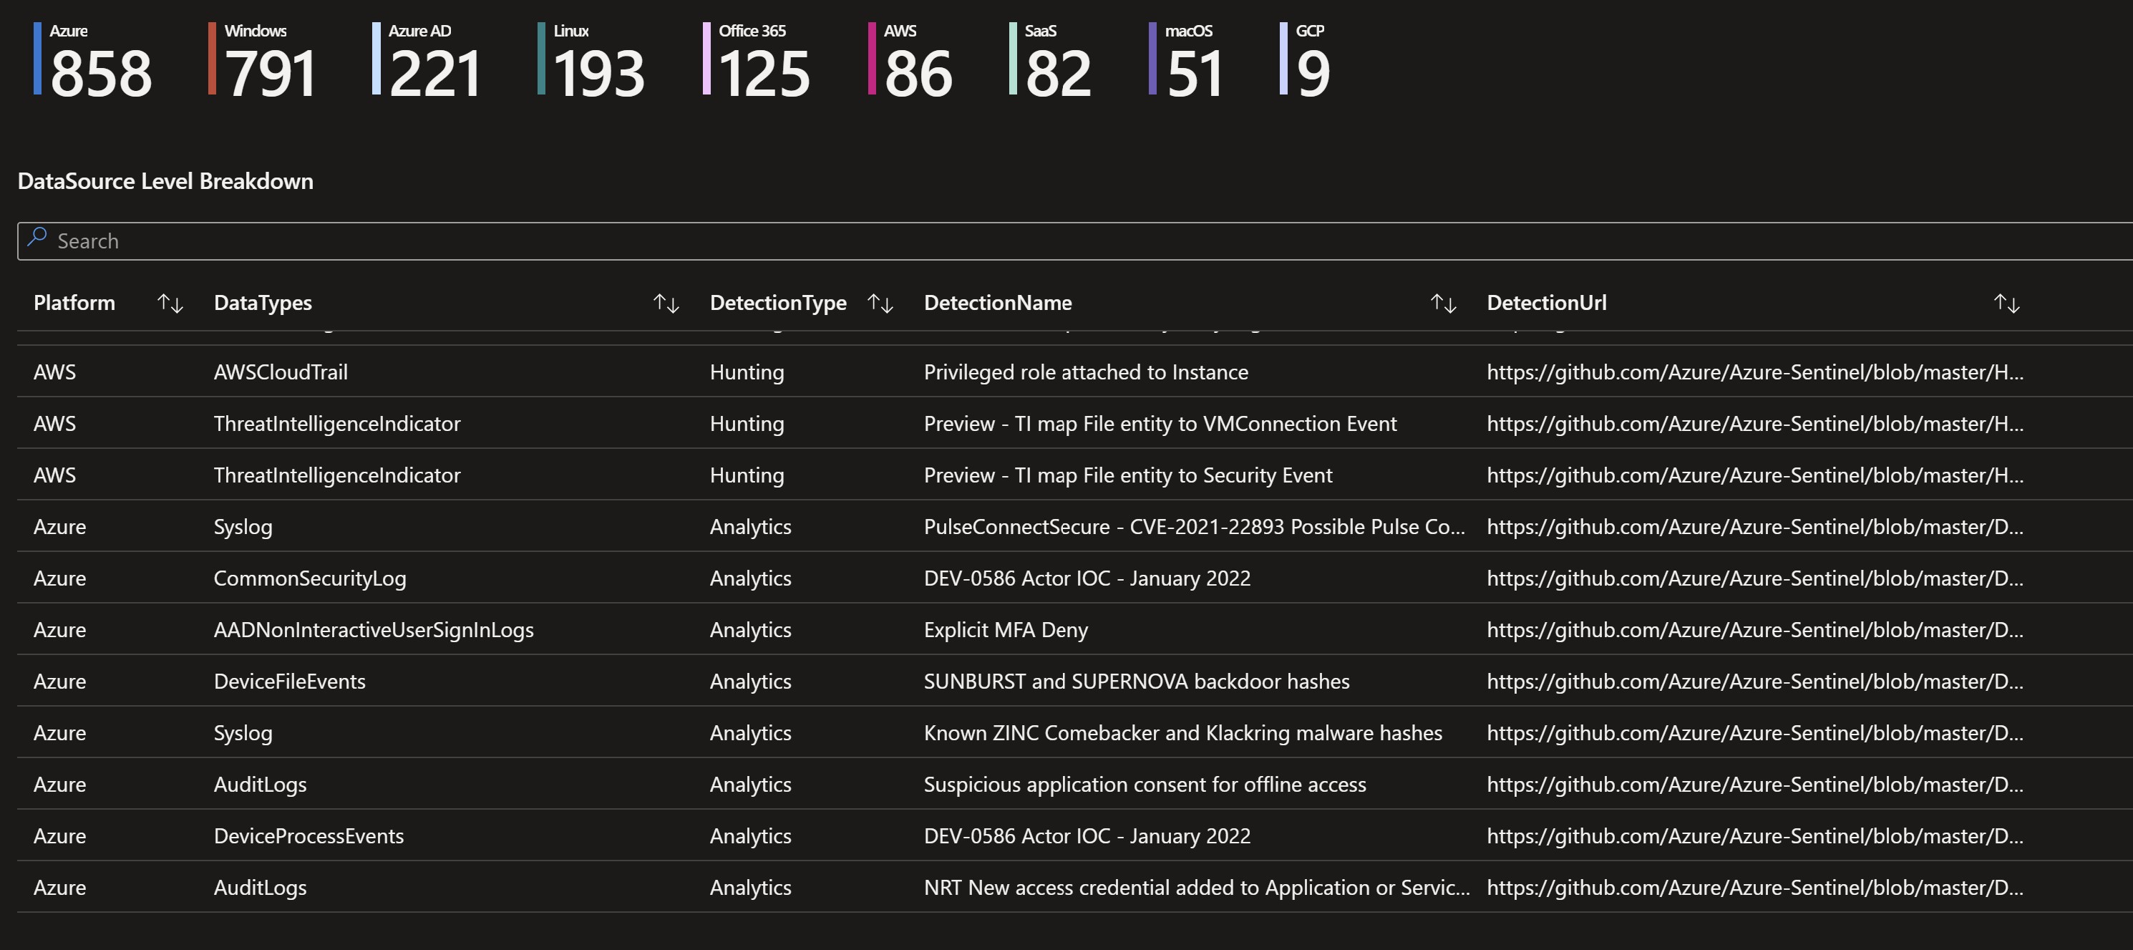
Task: Click the DetectionName column header
Action: [998, 303]
